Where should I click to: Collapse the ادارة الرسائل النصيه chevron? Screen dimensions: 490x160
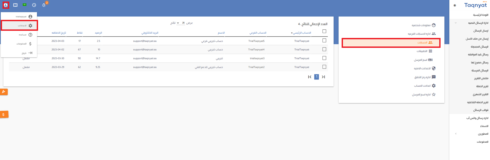point(456,23)
